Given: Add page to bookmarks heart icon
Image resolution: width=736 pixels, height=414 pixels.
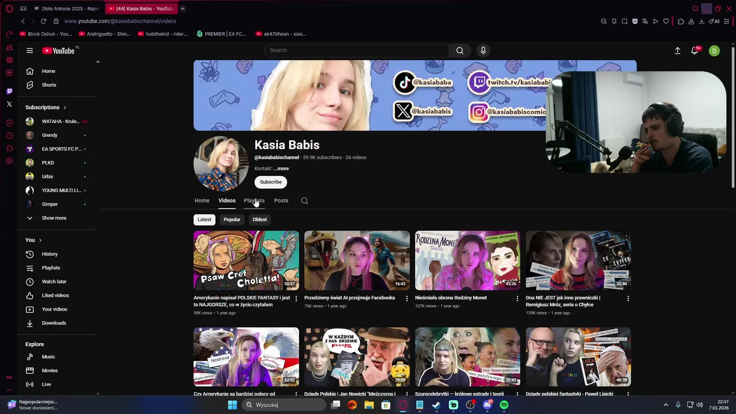Looking at the screenshot, I should [x=666, y=21].
